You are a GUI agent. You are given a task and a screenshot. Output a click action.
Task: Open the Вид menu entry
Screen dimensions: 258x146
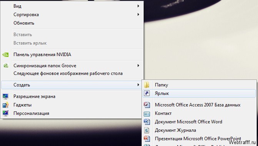(x=72, y=6)
